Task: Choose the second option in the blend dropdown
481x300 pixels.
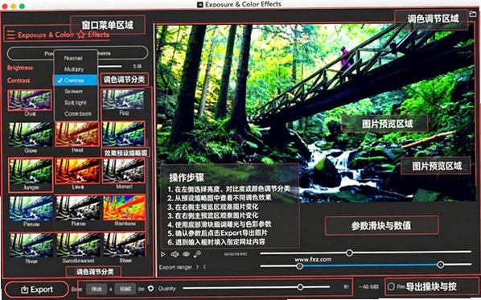Action: point(76,69)
